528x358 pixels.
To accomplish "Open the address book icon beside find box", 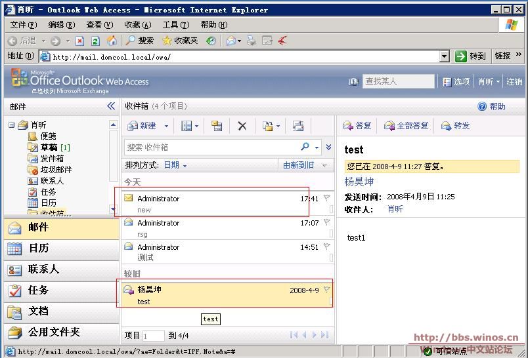I will click(x=353, y=82).
